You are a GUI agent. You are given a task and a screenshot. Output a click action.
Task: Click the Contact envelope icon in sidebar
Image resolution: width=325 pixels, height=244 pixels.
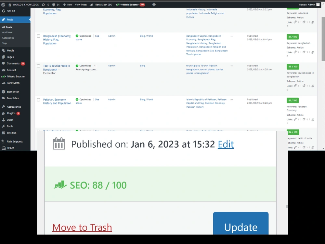pyautogui.click(x=4, y=70)
